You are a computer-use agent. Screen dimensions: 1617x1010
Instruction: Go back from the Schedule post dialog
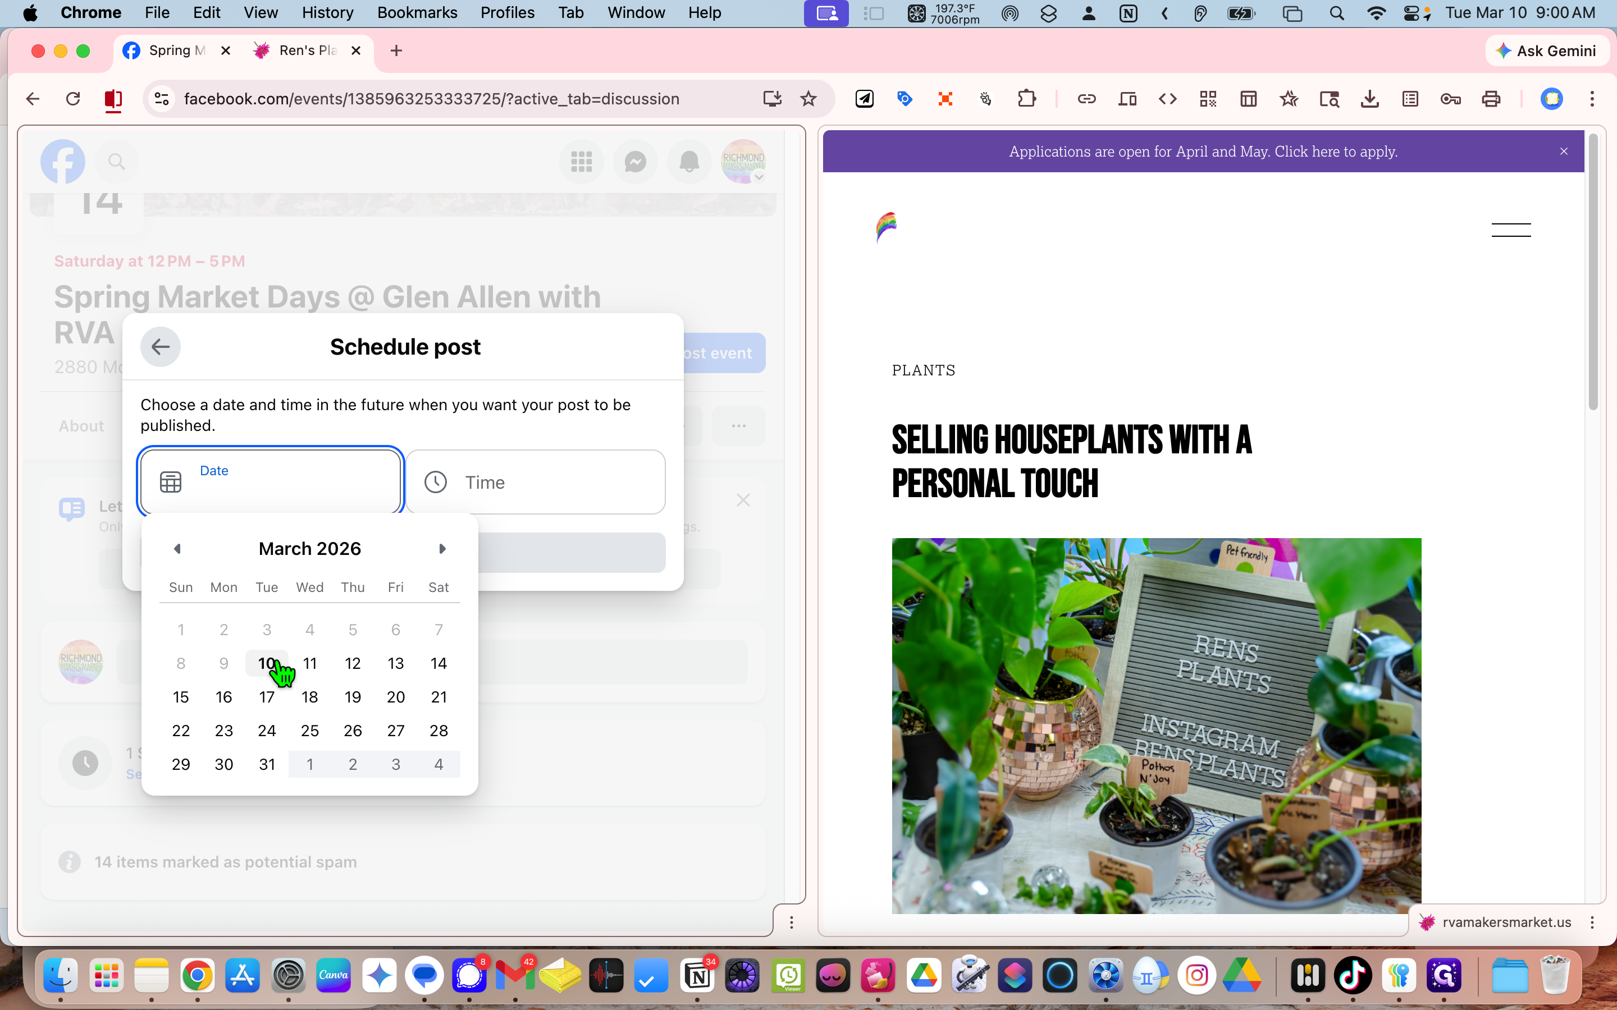point(161,347)
